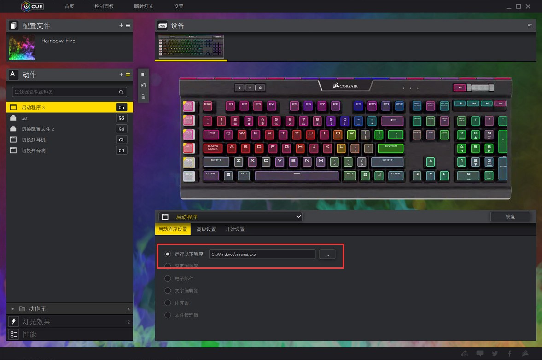Select the 文件管理器 radio button
This screenshot has height=360, width=542.
tap(168, 315)
